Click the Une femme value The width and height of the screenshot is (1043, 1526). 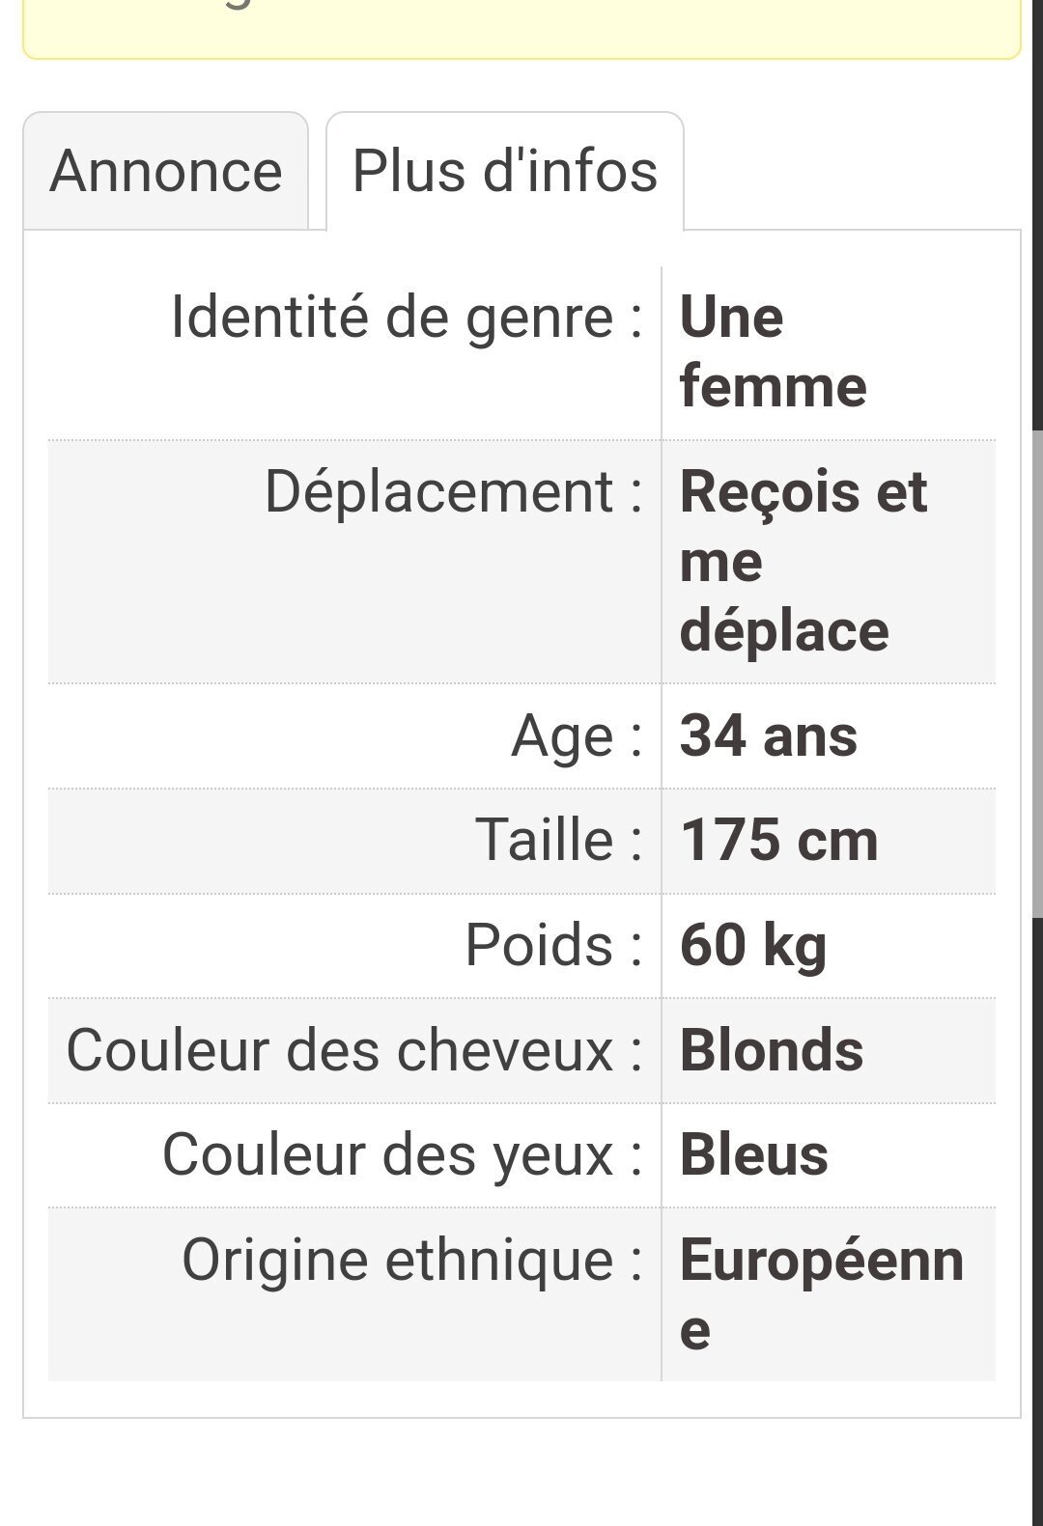773,351
